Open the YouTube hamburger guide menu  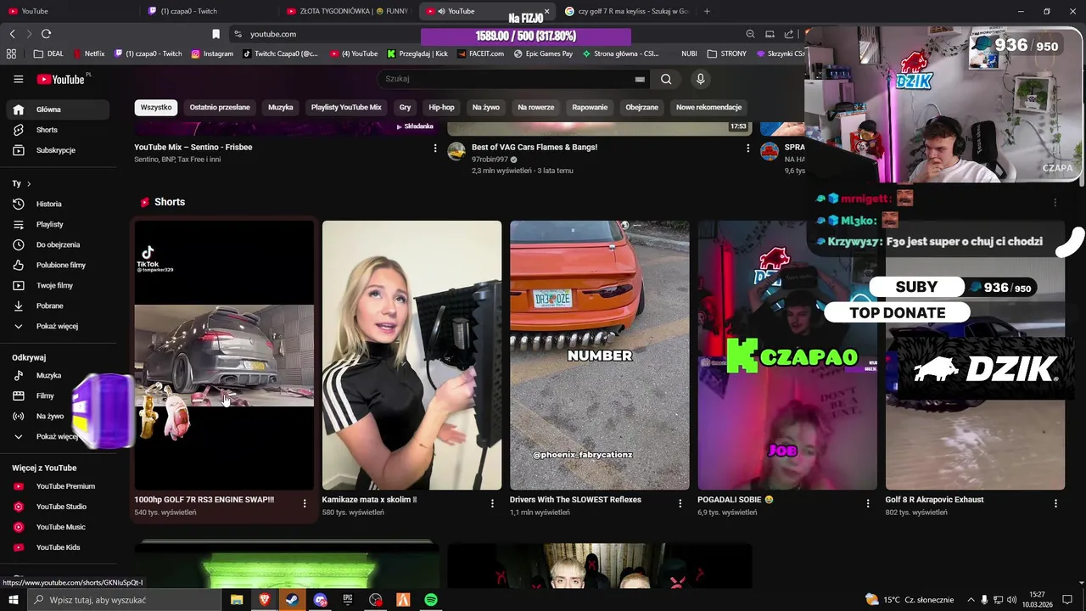(x=18, y=79)
